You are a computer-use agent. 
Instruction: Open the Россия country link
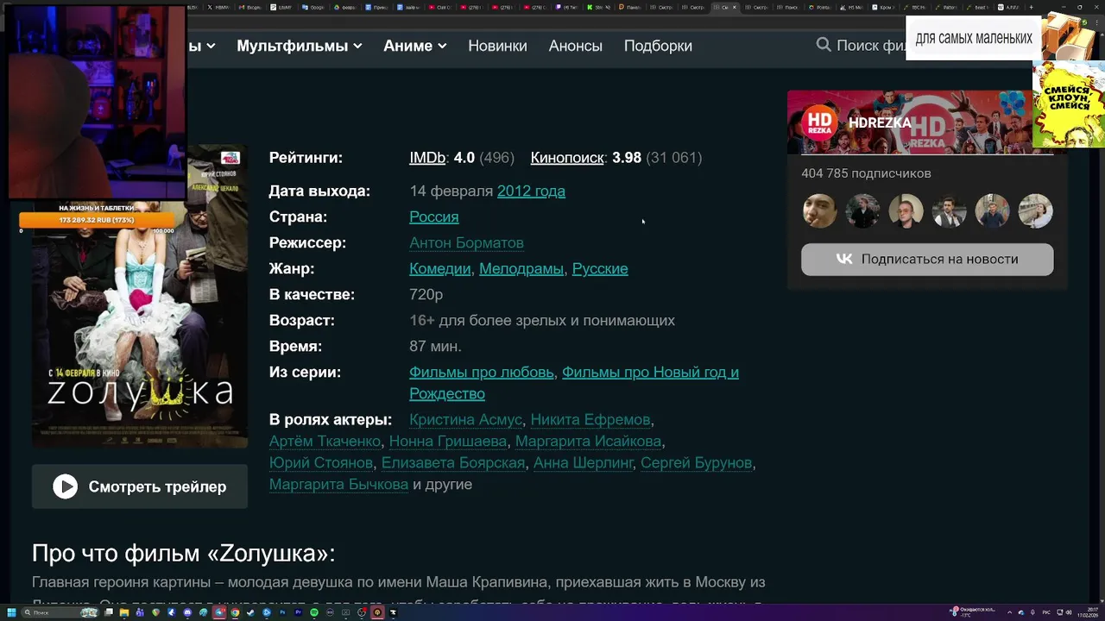(433, 217)
